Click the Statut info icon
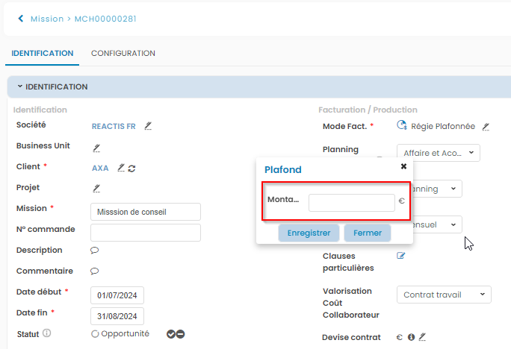Viewport: 511px width, 349px height. pyautogui.click(x=46, y=333)
